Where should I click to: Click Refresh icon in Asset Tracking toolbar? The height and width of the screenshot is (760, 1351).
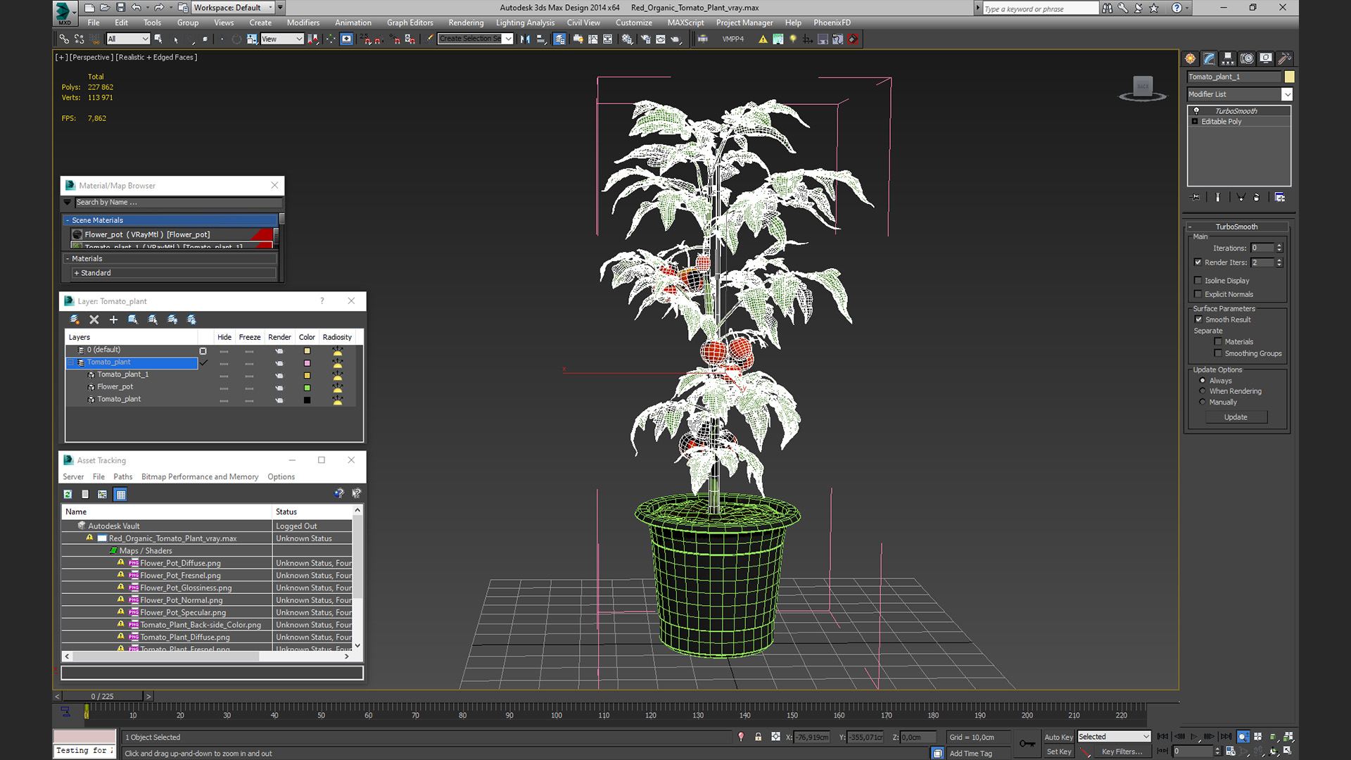68,495
